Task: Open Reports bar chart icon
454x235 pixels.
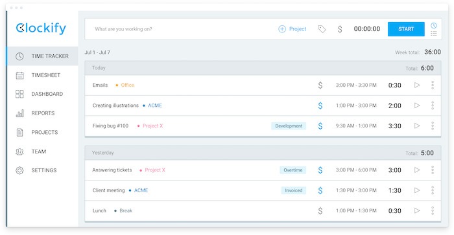Action: (19, 113)
